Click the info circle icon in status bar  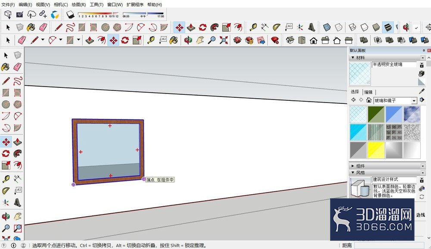tap(13, 245)
